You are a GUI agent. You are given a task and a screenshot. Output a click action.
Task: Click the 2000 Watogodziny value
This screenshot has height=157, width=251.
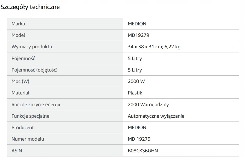[x=148, y=105]
